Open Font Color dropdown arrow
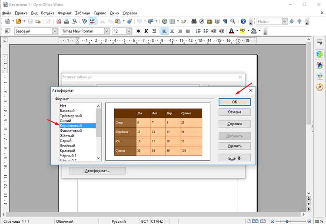The width and height of the screenshot is (326, 224). pos(237,31)
